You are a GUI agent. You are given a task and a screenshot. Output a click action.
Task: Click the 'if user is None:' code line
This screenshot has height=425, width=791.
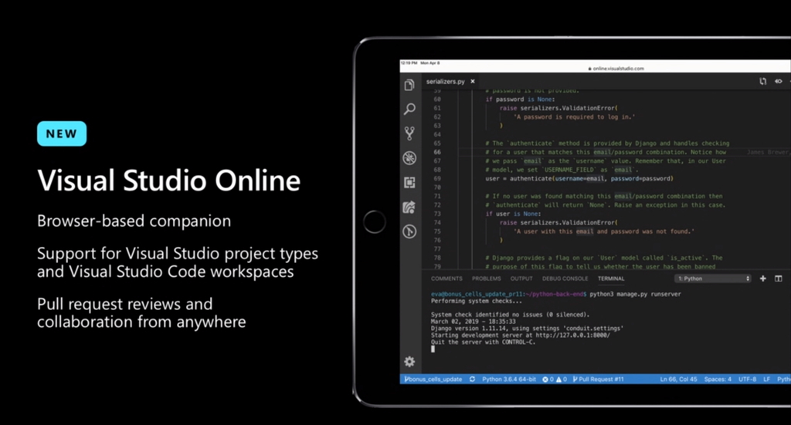click(x=513, y=214)
